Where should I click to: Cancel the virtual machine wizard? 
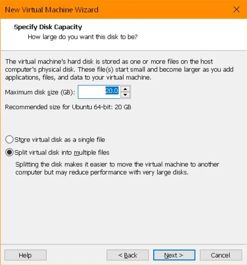(x=220, y=255)
